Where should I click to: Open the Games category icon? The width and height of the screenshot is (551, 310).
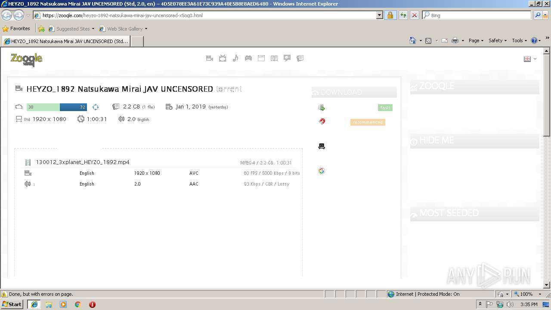pyautogui.click(x=248, y=58)
